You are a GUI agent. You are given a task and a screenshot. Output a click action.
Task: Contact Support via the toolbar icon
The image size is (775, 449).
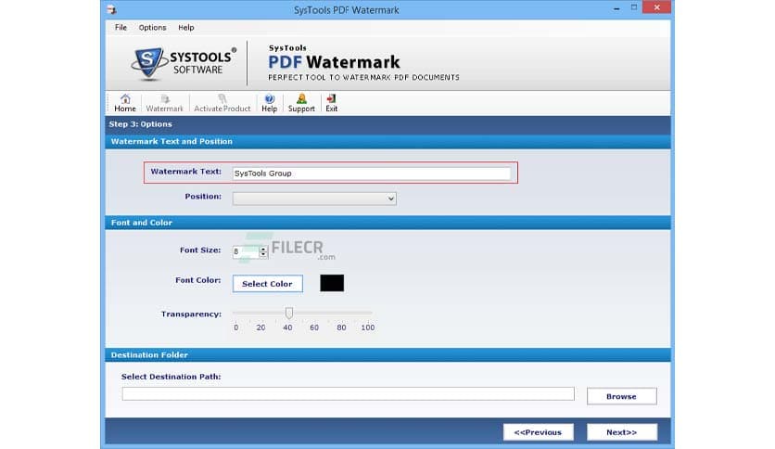tap(301, 103)
